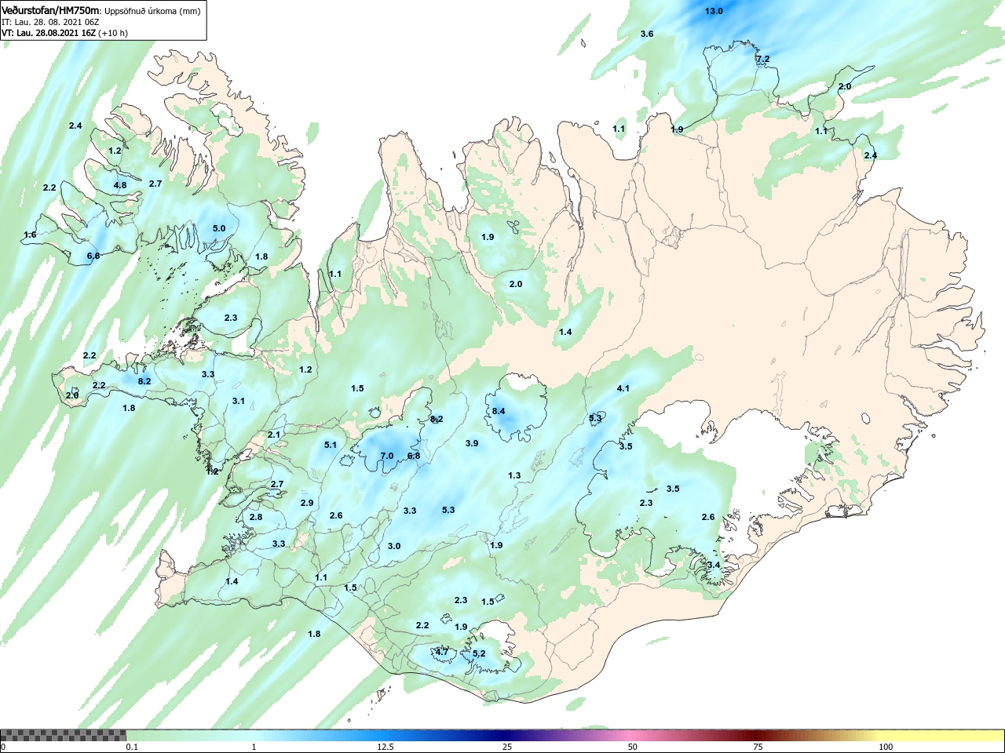Click the 'VT: Lau. 28.08.2021 16Z (+10 h)' line
The image size is (1005, 753).
(x=64, y=33)
